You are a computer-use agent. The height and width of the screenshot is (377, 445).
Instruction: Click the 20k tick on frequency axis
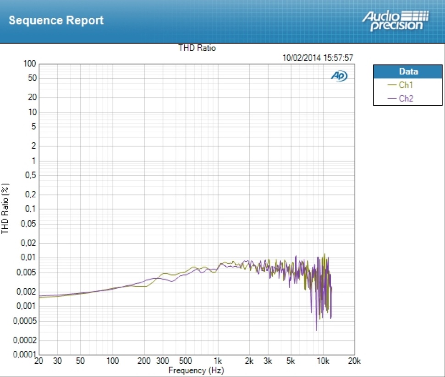click(x=354, y=361)
